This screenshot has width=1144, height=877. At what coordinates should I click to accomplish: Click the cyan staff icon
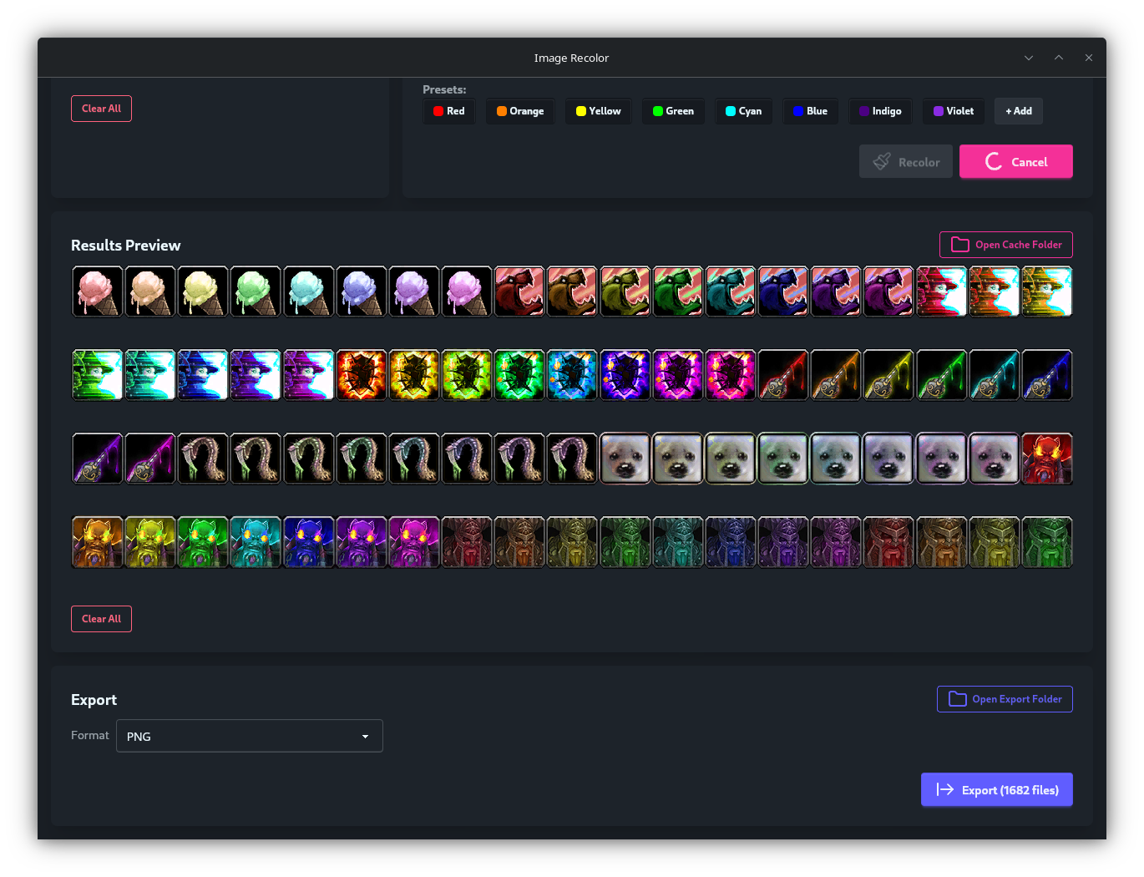[x=994, y=375]
